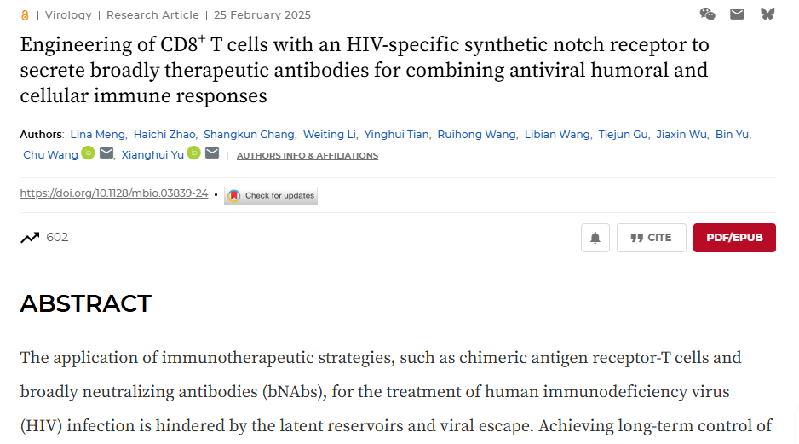The height and width of the screenshot is (444, 799).
Task: Click Check for updates badge
Action: pyautogui.click(x=271, y=196)
